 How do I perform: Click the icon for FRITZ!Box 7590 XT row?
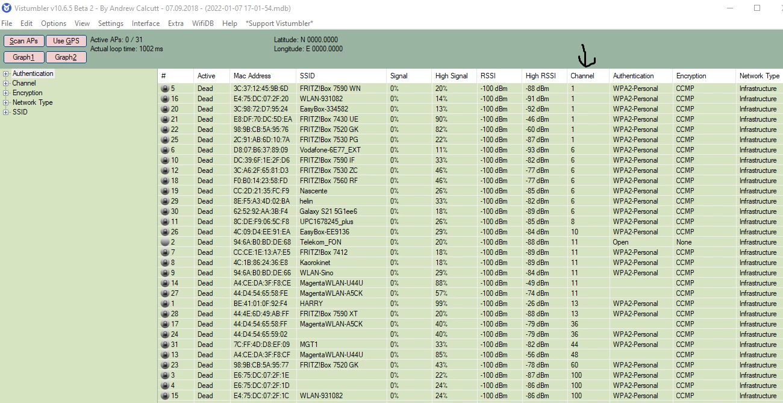click(164, 314)
